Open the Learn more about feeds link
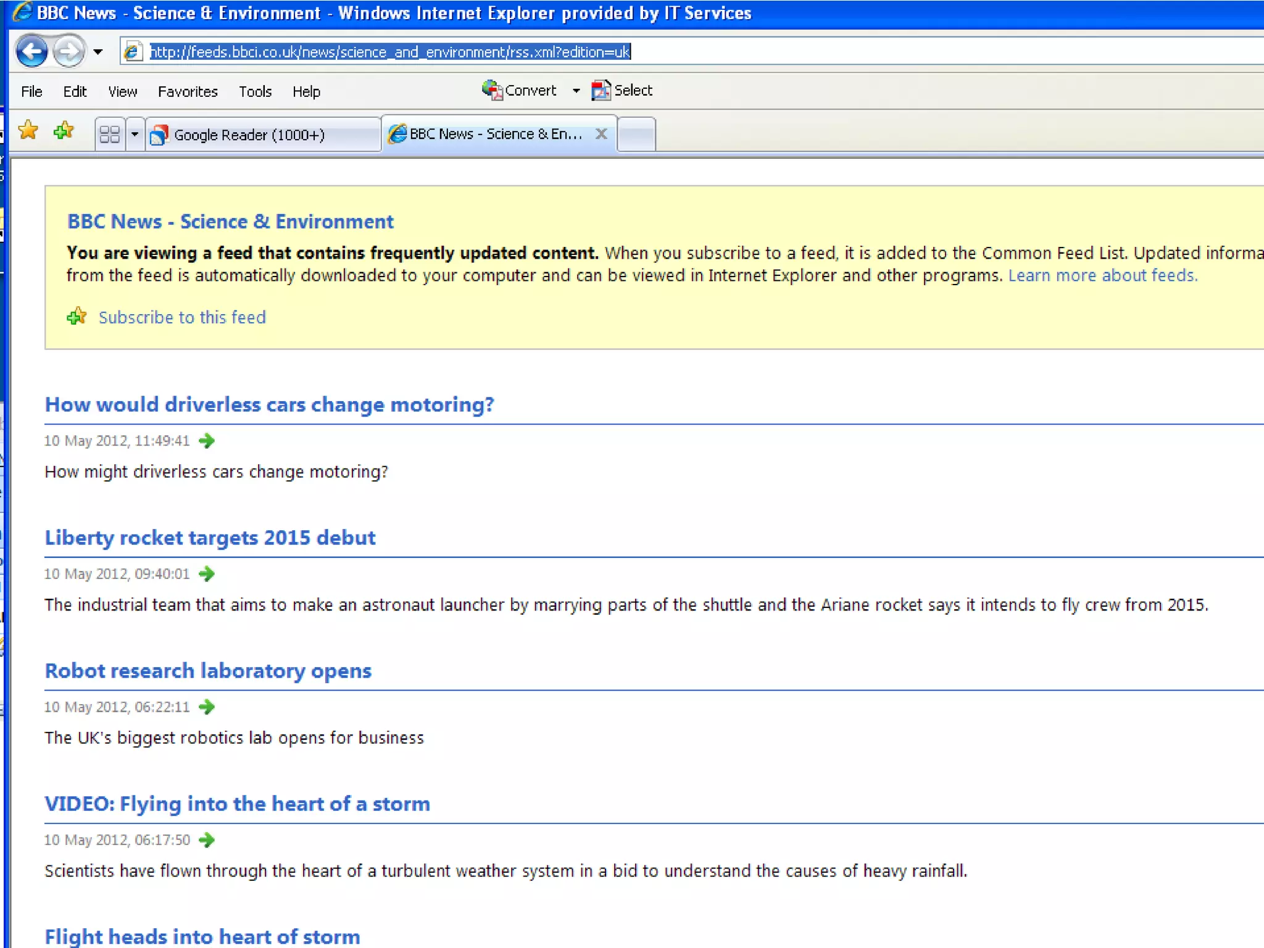 1102,275
